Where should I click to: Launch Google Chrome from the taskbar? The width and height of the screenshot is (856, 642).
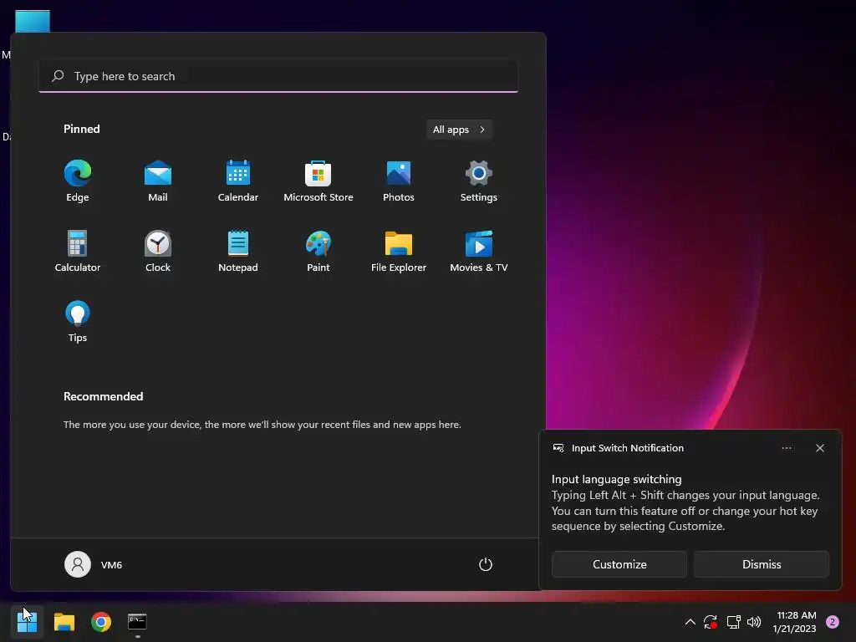[x=101, y=622]
